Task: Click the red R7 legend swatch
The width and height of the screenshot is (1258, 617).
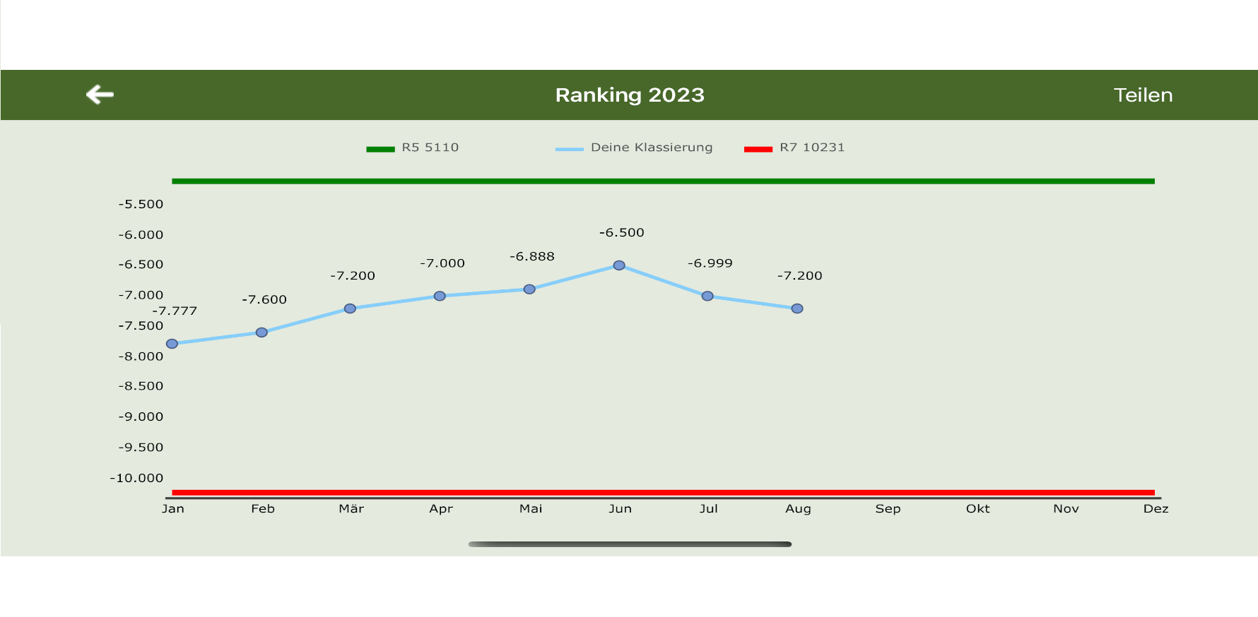Action: (x=758, y=149)
